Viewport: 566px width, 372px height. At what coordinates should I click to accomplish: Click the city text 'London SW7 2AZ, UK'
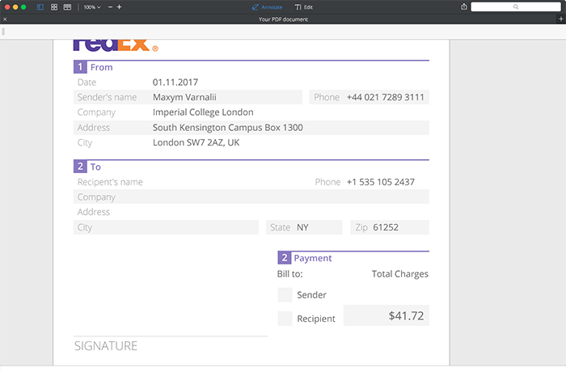click(196, 142)
